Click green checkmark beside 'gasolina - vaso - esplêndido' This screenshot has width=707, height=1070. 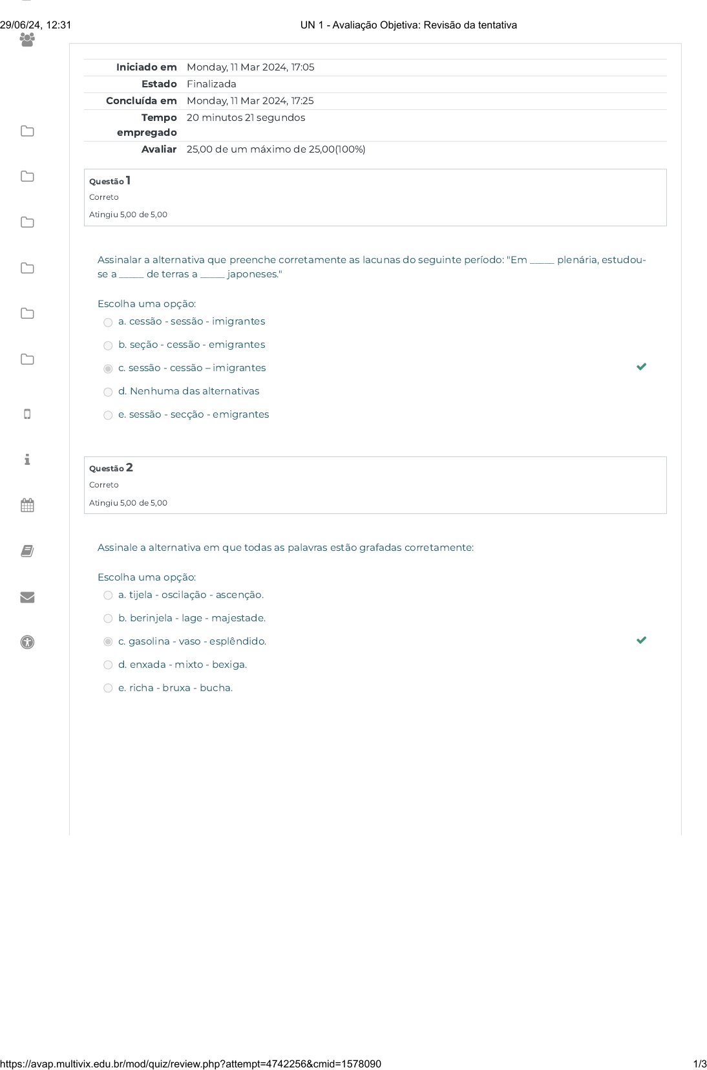click(641, 640)
